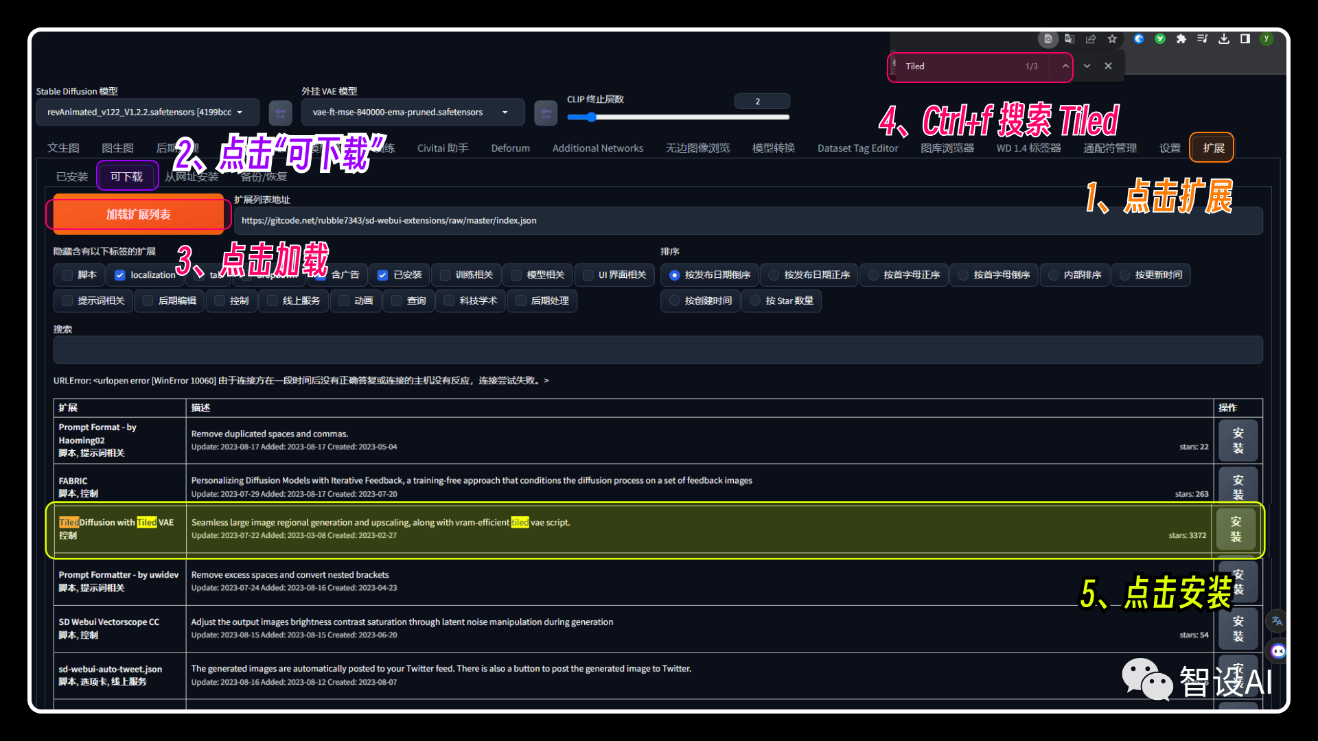Image resolution: width=1318 pixels, height=741 pixels.
Task: Click the share page icon
Action: pos(1091,39)
